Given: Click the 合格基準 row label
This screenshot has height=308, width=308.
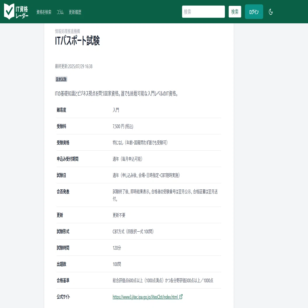Looking at the screenshot, I should point(63,280).
